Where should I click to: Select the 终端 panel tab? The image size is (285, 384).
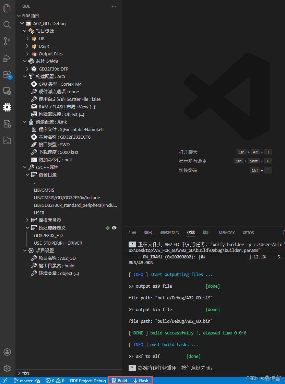[191, 233]
